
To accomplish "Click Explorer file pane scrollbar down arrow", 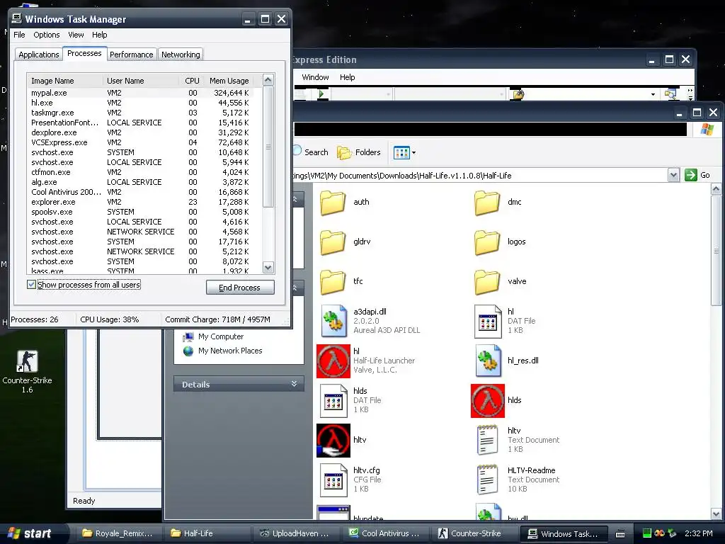I will 716,514.
